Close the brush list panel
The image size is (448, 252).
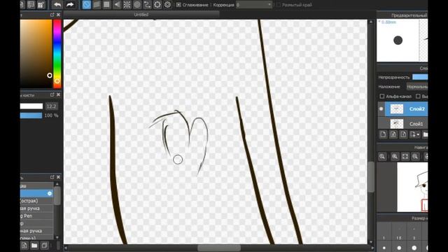58,177
